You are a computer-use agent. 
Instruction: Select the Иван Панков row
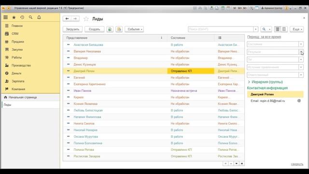(154, 91)
